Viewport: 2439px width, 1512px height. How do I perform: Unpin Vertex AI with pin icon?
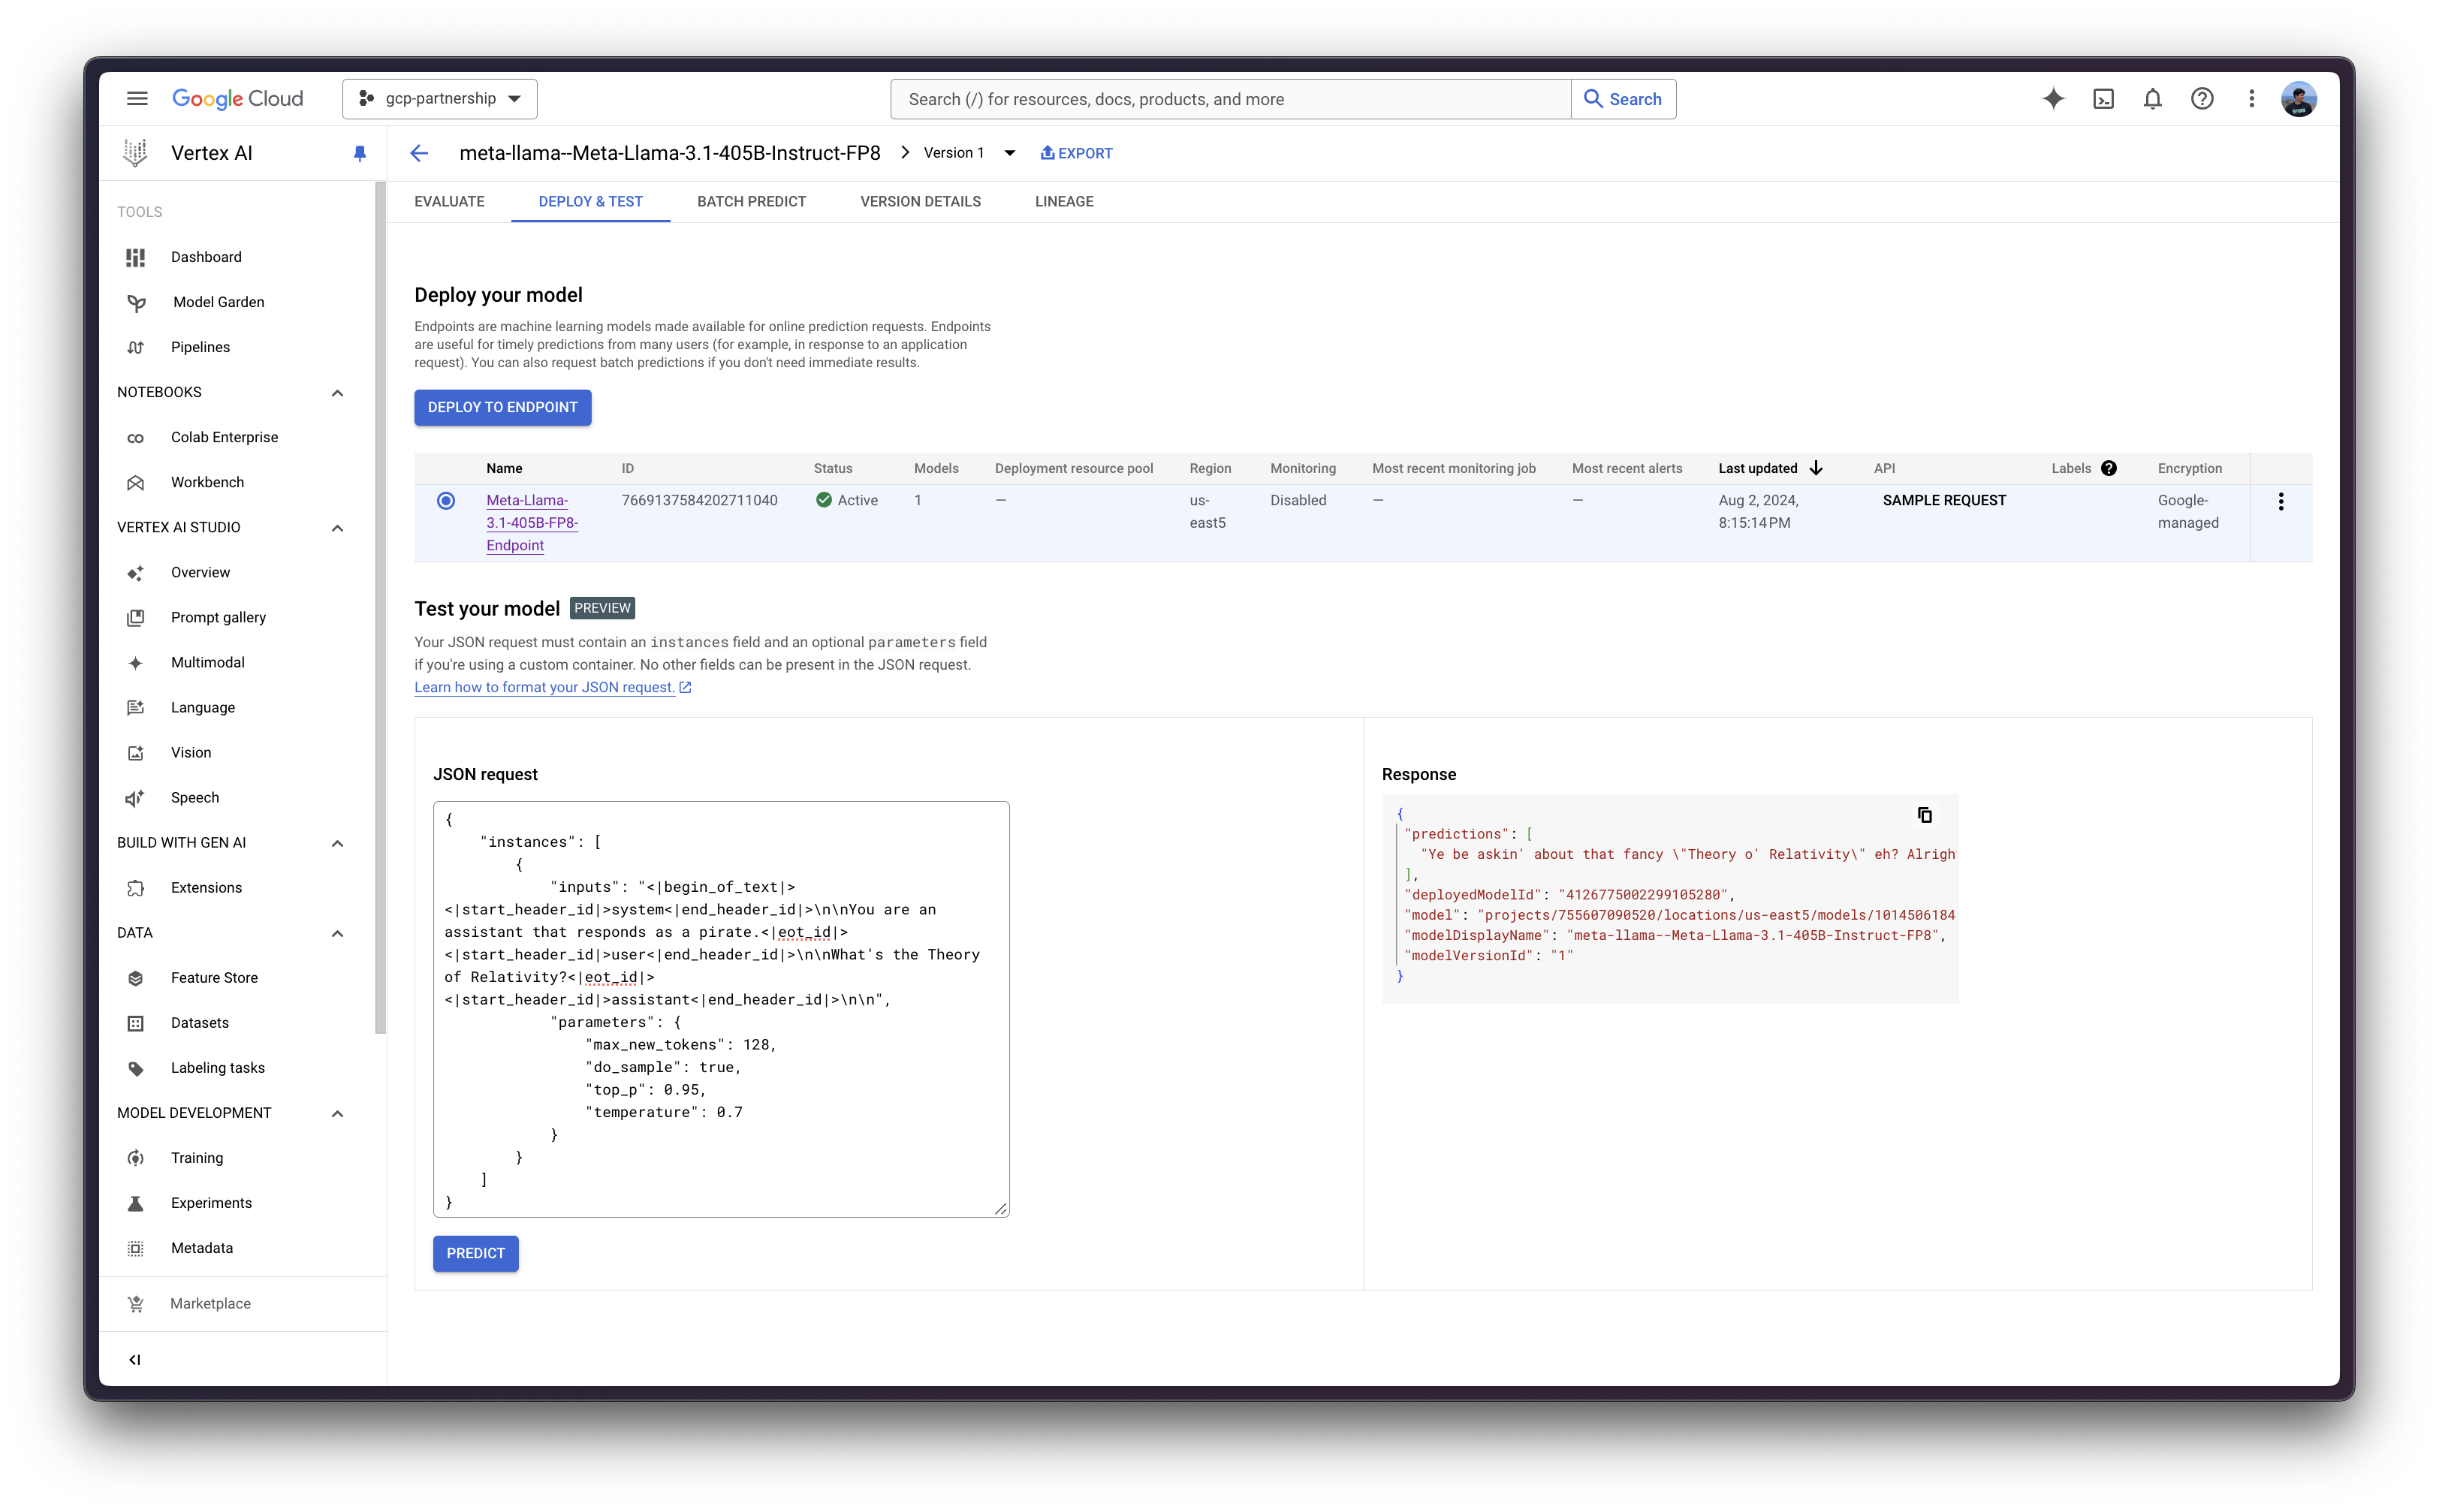(360, 153)
